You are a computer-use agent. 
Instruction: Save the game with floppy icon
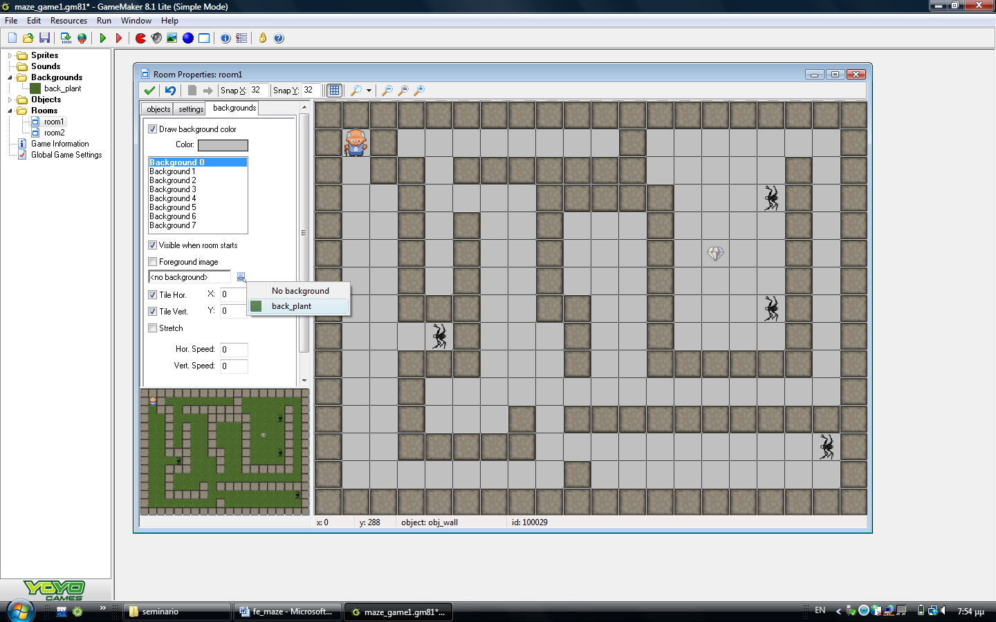pyautogui.click(x=44, y=38)
